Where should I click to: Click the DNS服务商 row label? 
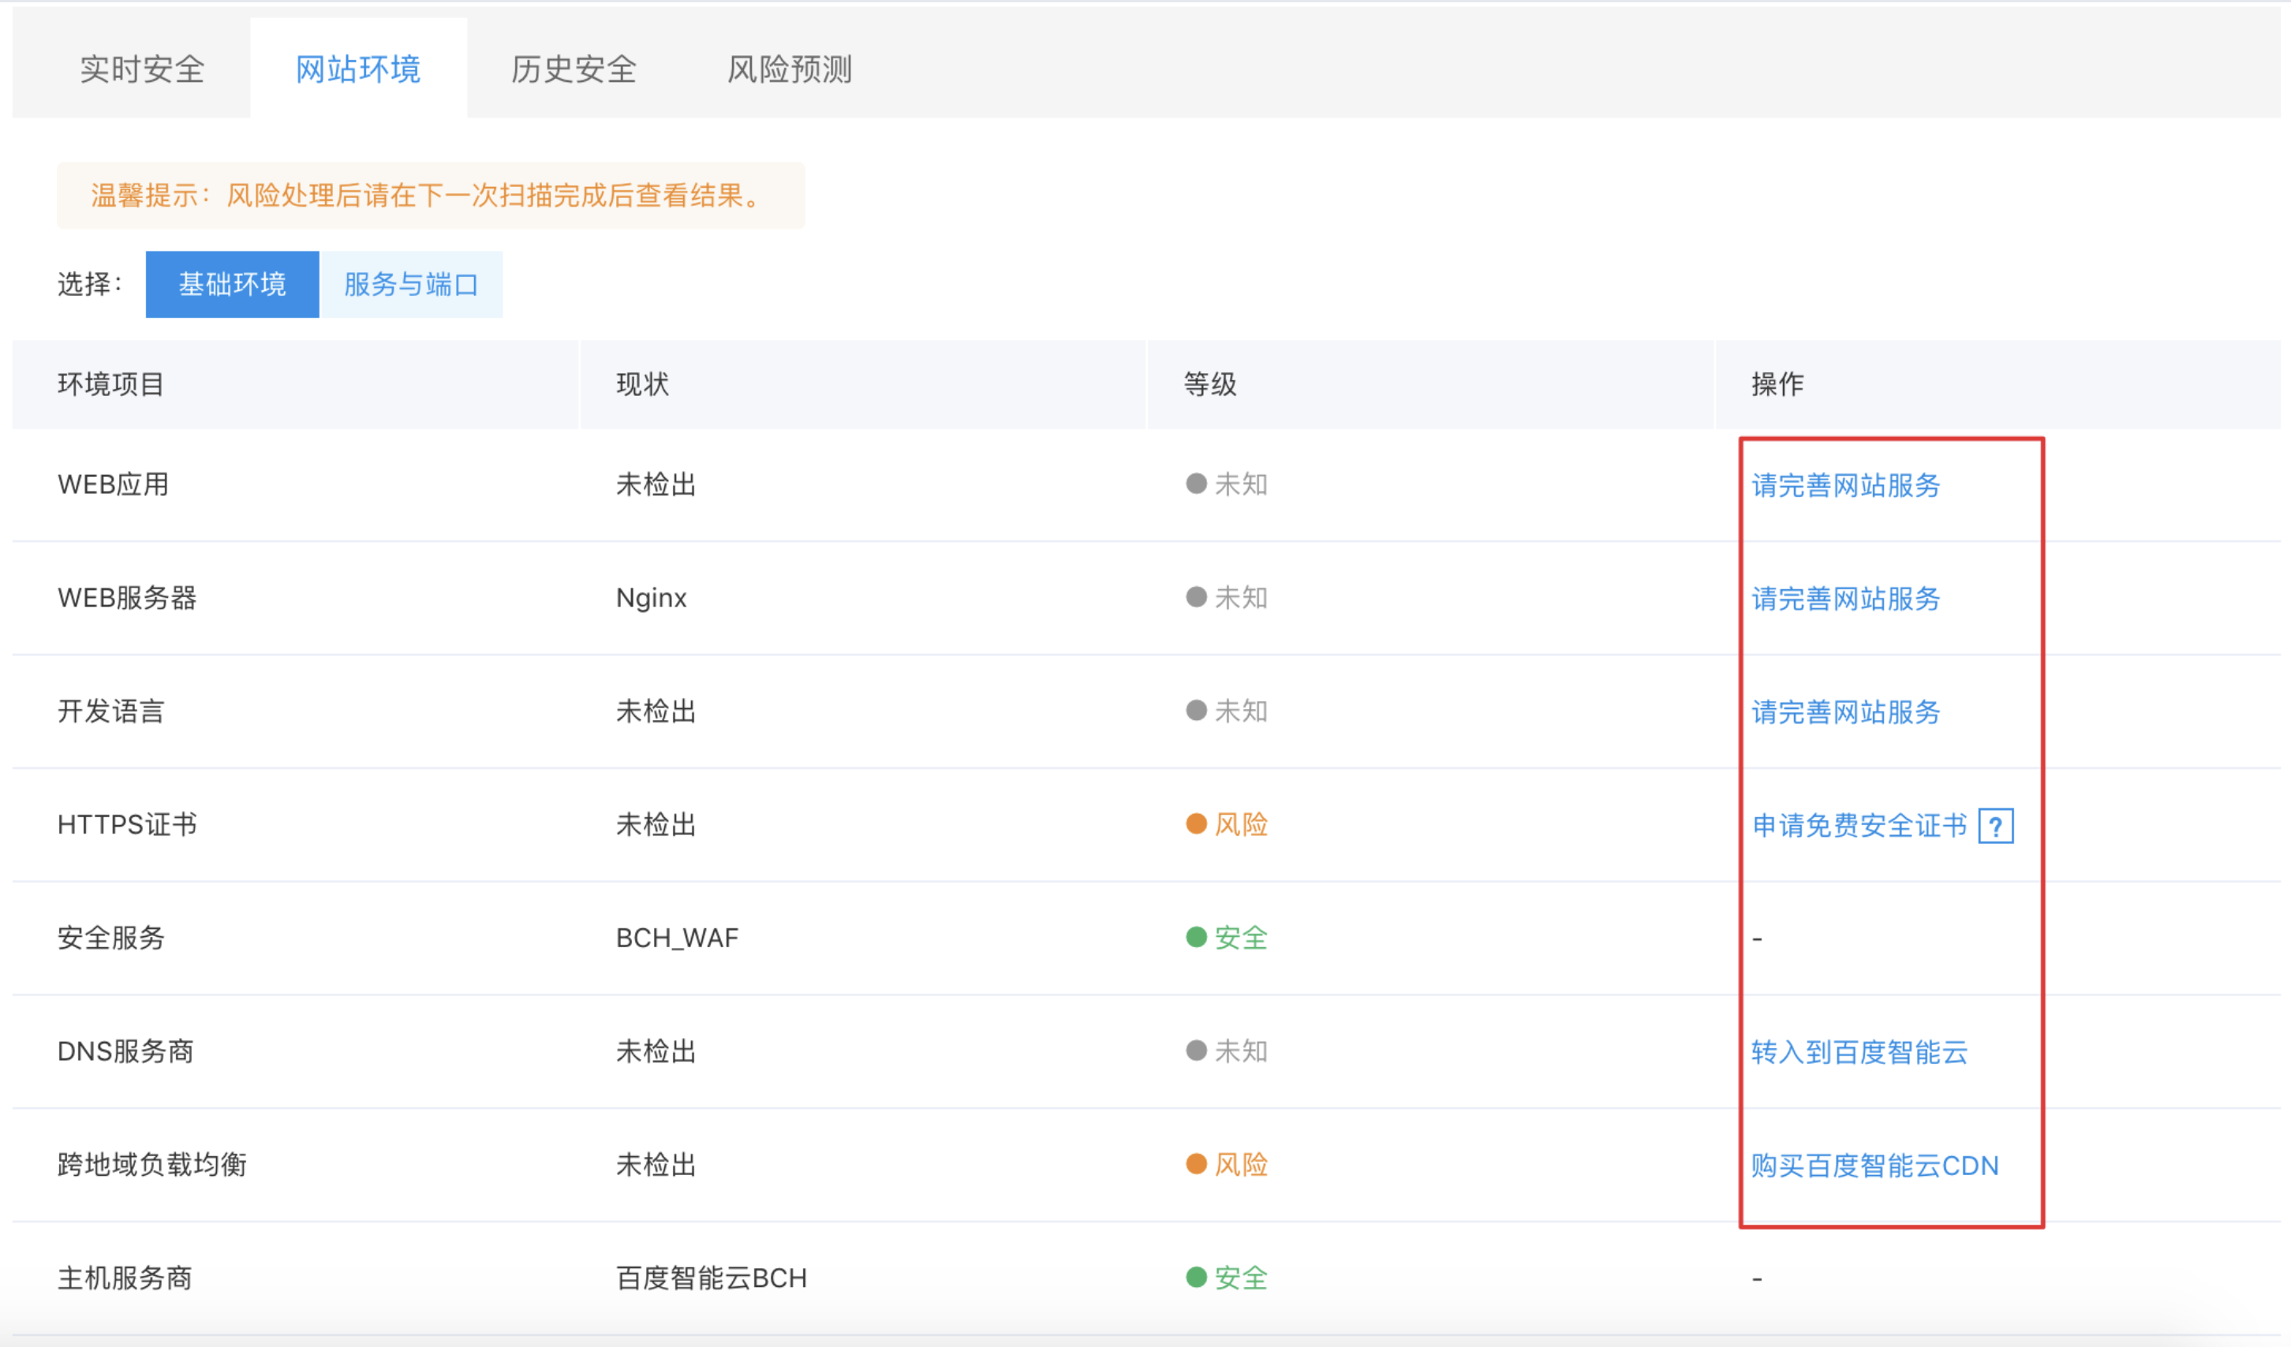tap(125, 1051)
